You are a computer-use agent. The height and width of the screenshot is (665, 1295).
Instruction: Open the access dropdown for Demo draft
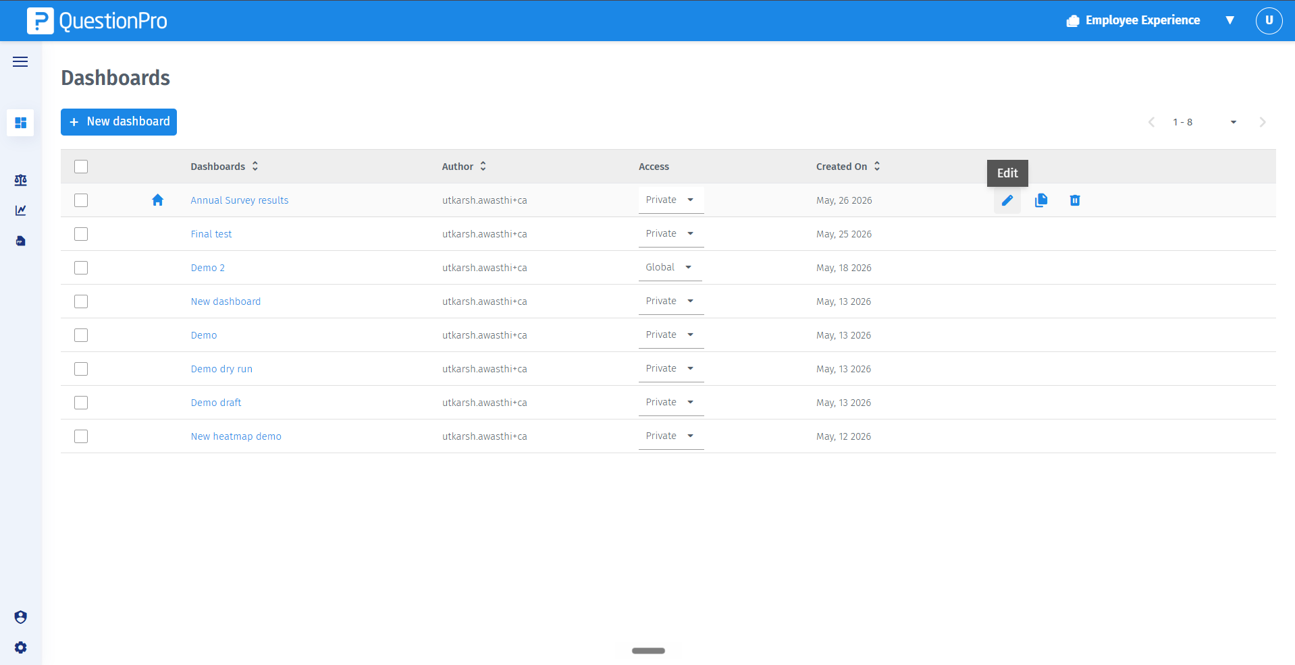pos(671,403)
